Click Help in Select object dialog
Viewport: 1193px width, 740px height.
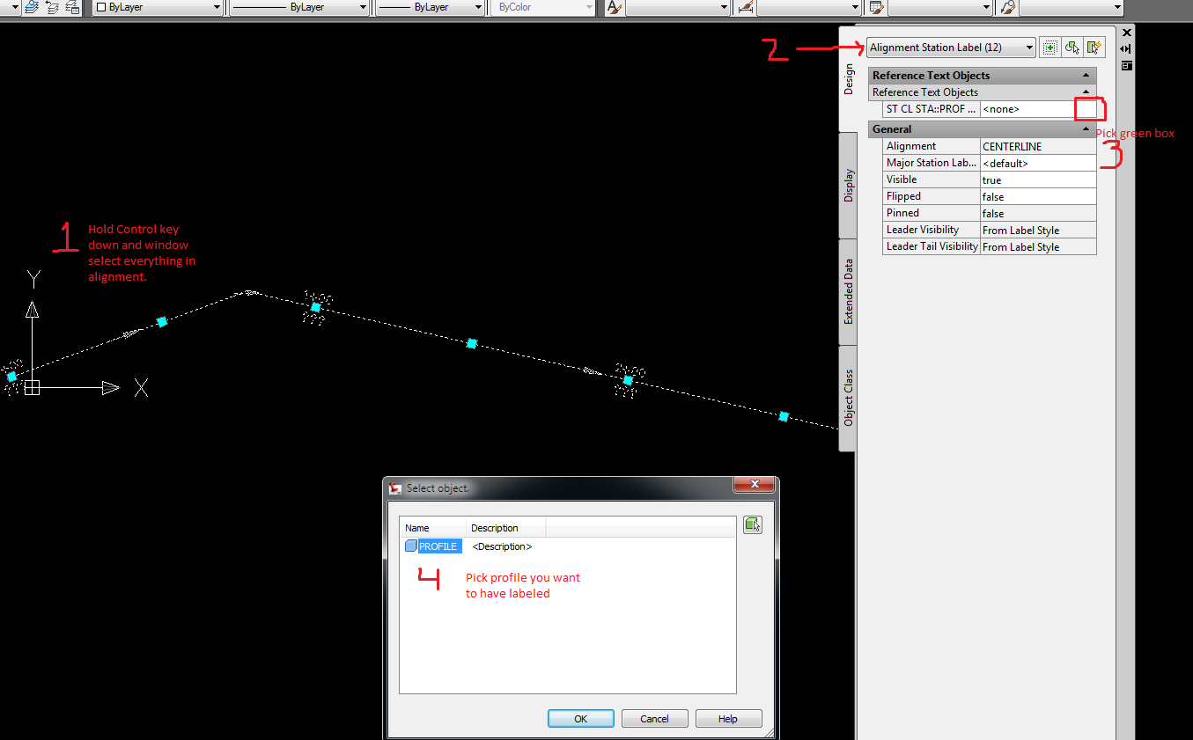[728, 719]
